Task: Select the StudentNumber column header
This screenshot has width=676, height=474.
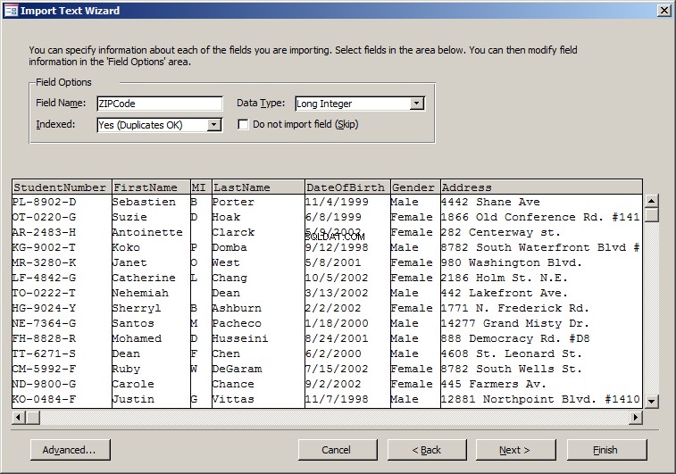Action: point(62,187)
